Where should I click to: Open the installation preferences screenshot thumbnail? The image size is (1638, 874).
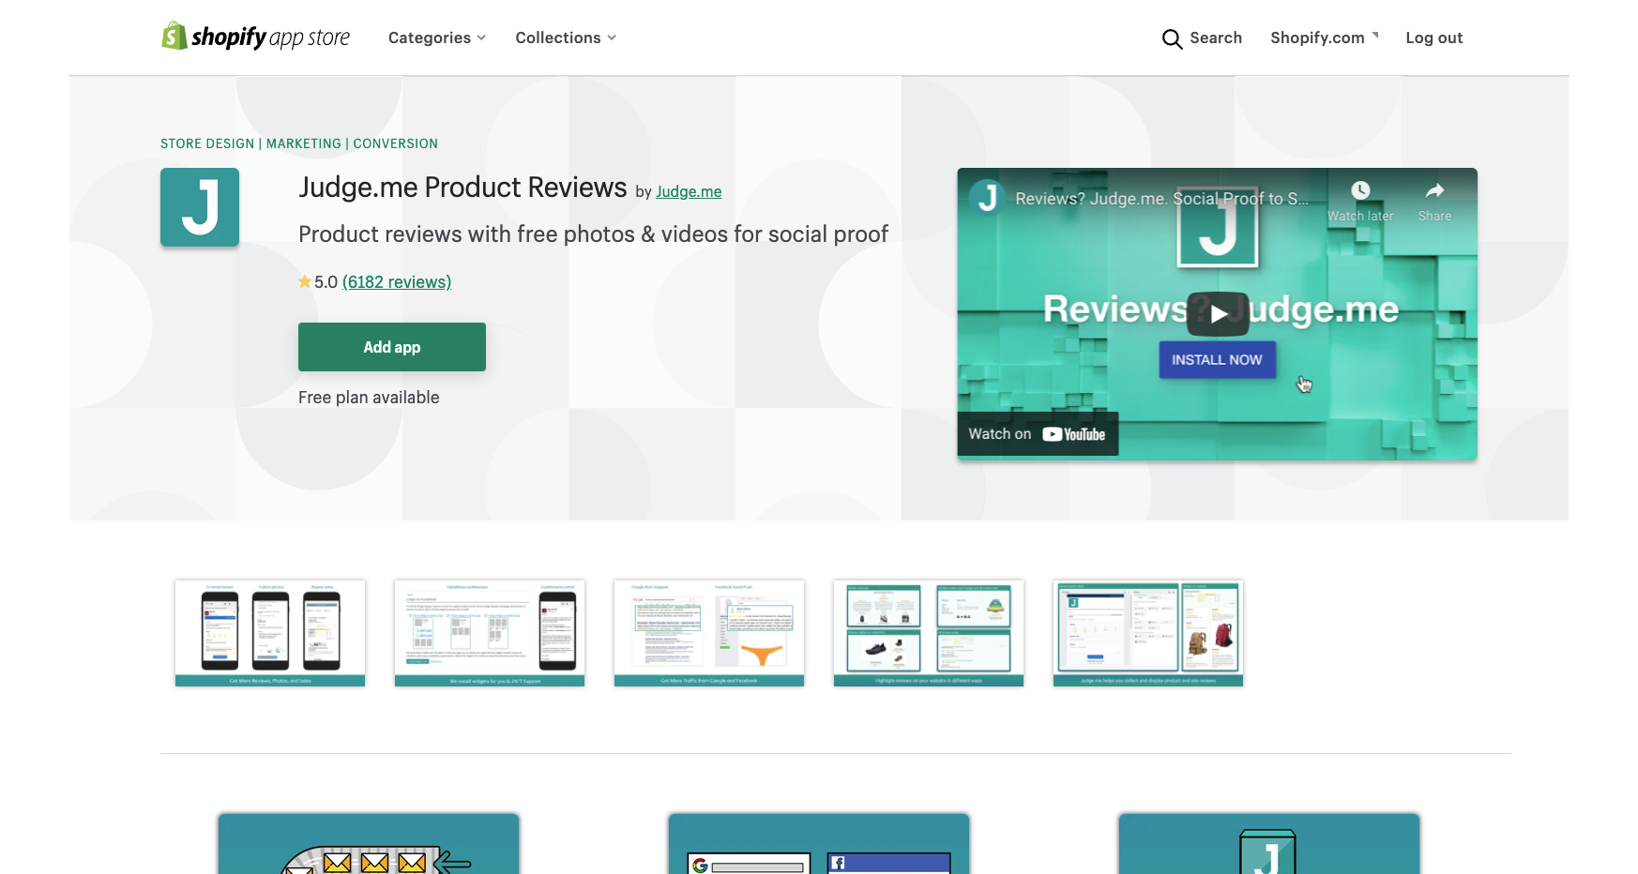coord(490,633)
